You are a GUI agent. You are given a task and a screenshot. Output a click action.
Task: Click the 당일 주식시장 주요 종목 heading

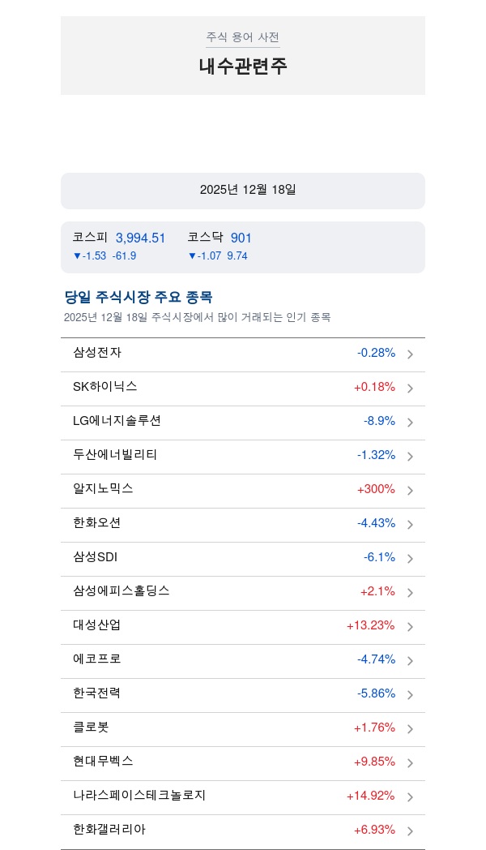click(x=139, y=297)
